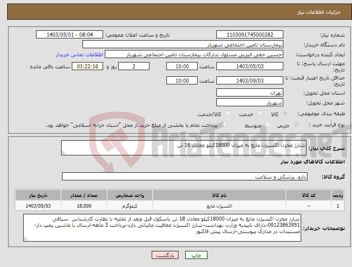Click the کیلوگرم unit cell
This screenshot has width=352, height=267.
[130, 206]
